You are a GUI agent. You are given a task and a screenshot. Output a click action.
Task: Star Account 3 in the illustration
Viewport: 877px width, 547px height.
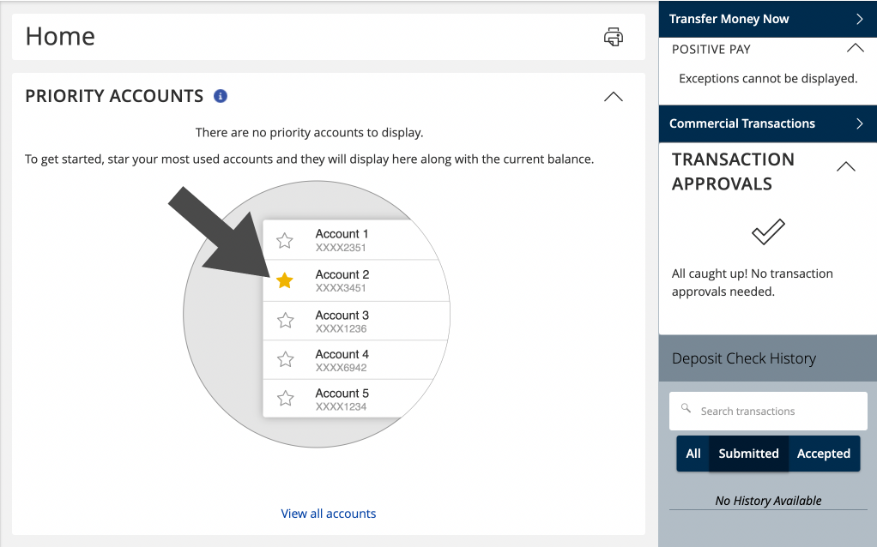tap(285, 321)
